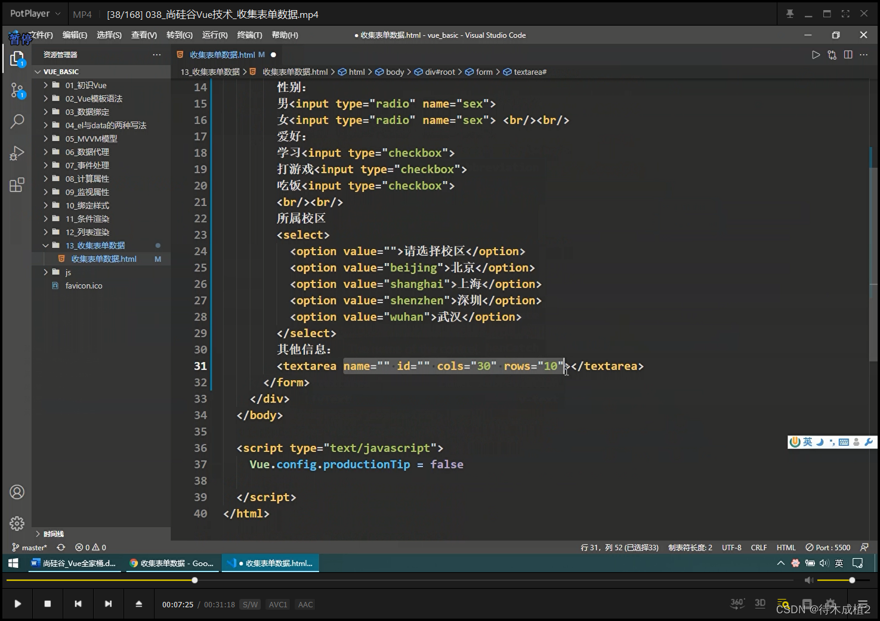Switch PotPlayer to fullscreen mode

click(845, 14)
